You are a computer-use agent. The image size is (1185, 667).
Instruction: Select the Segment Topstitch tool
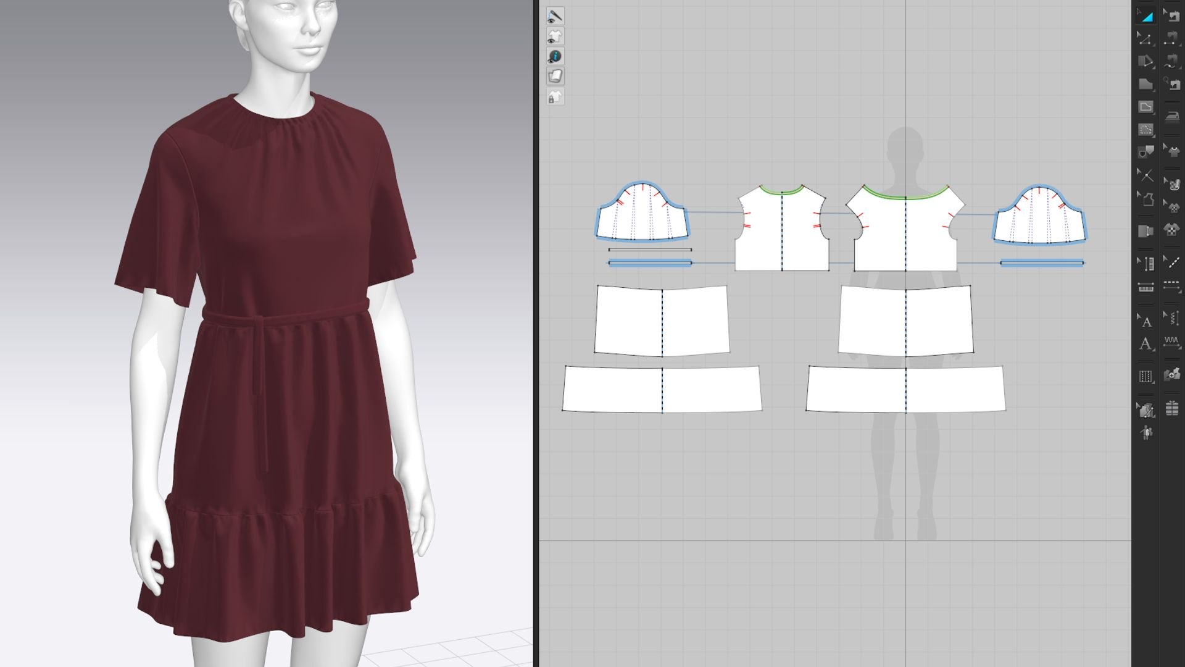(x=1171, y=285)
